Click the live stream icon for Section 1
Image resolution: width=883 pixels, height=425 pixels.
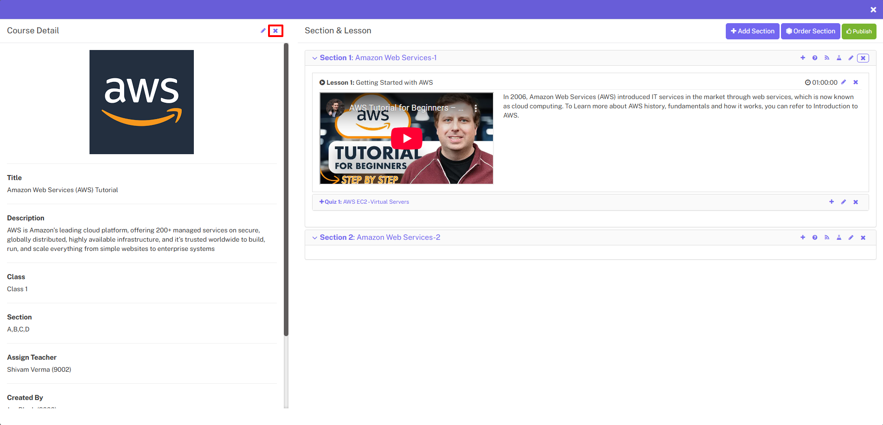click(827, 57)
